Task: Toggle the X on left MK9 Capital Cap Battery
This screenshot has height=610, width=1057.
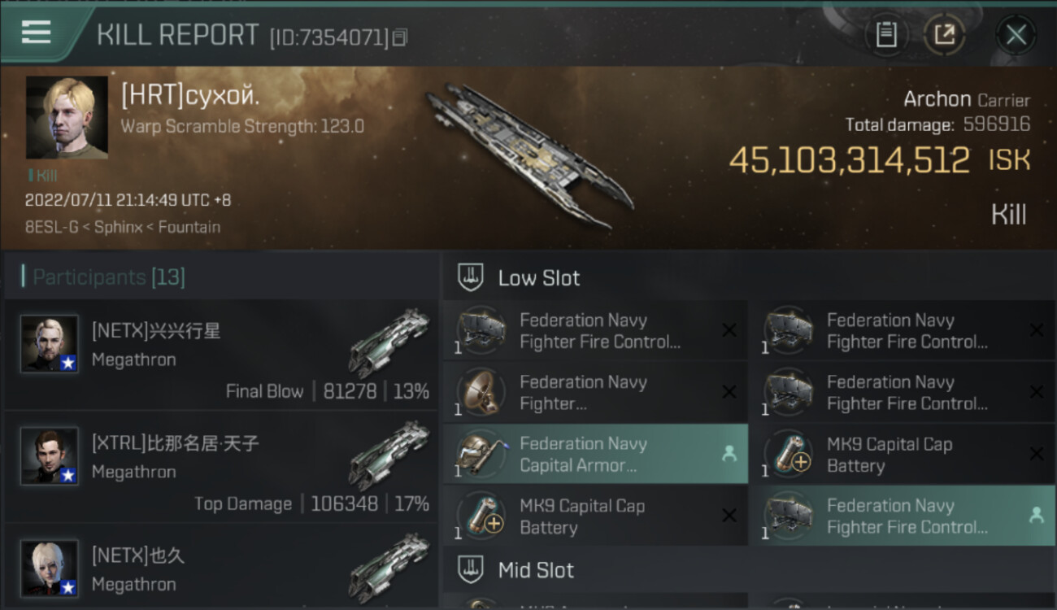Action: point(729,516)
